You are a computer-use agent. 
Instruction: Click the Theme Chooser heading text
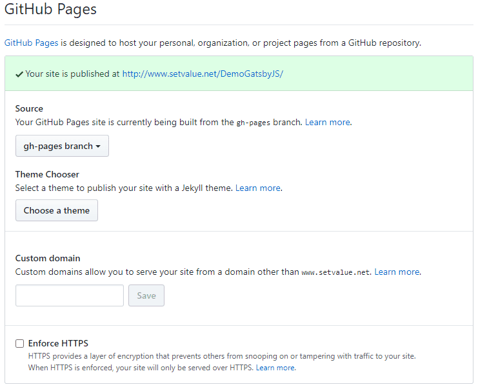(x=47, y=174)
